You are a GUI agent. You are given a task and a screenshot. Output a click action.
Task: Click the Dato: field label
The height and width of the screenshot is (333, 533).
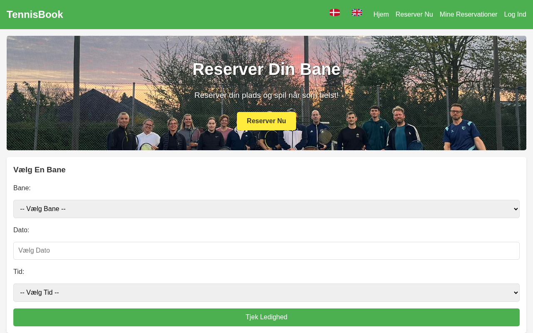point(21,230)
